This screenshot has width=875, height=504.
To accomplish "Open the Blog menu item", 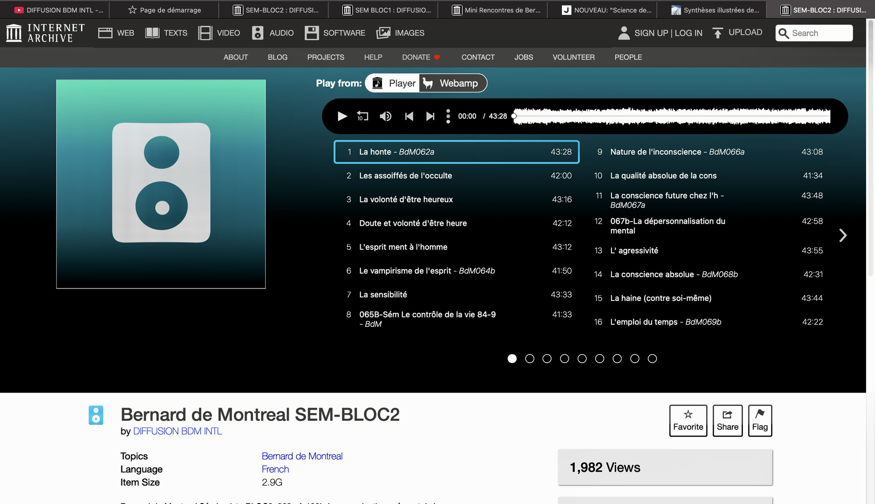I will coord(278,57).
